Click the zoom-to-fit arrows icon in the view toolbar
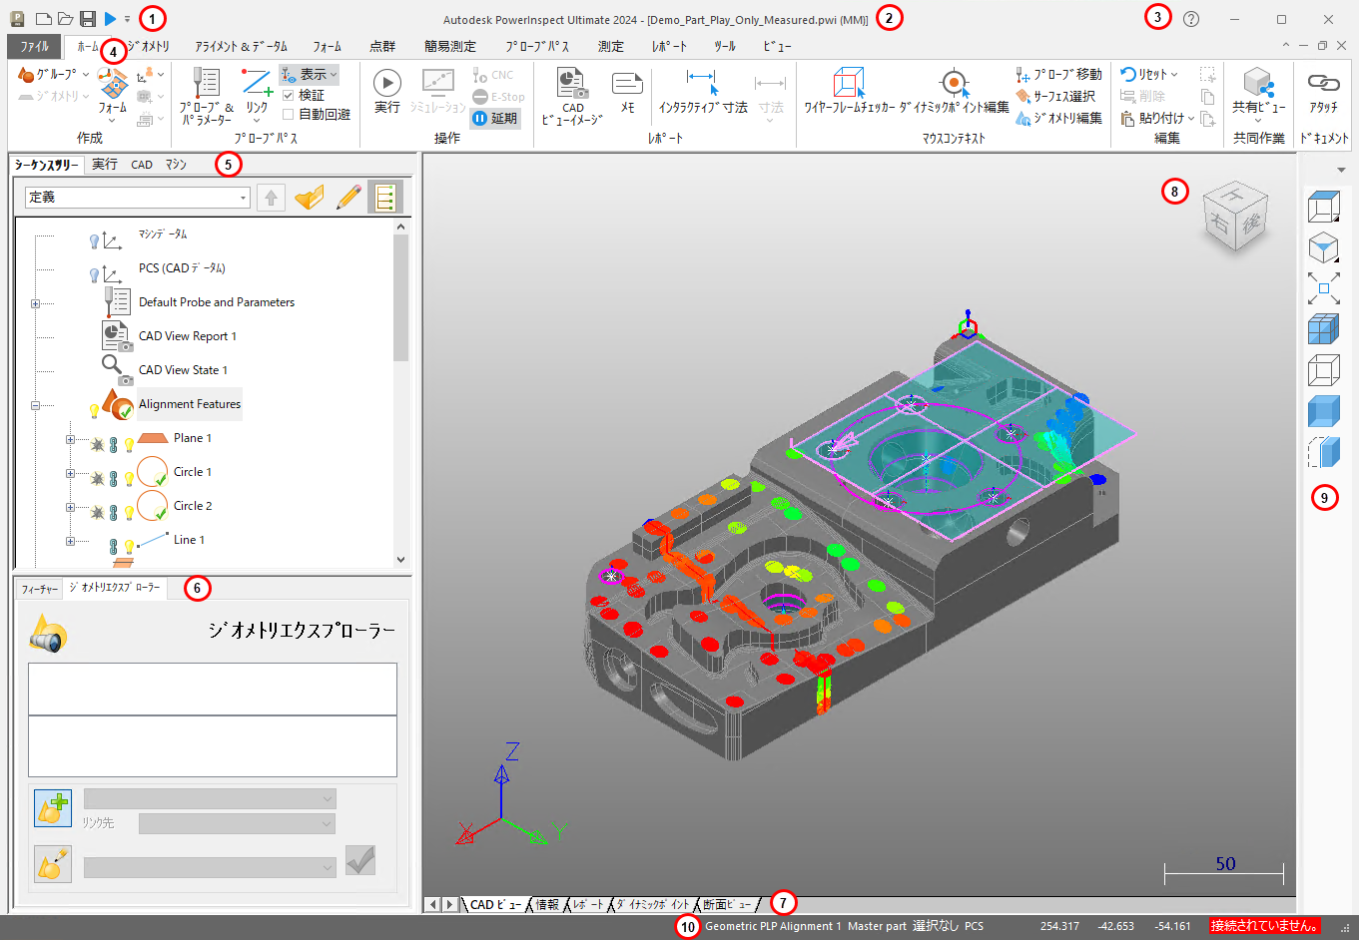This screenshot has height=940, width=1359. pyautogui.click(x=1323, y=289)
